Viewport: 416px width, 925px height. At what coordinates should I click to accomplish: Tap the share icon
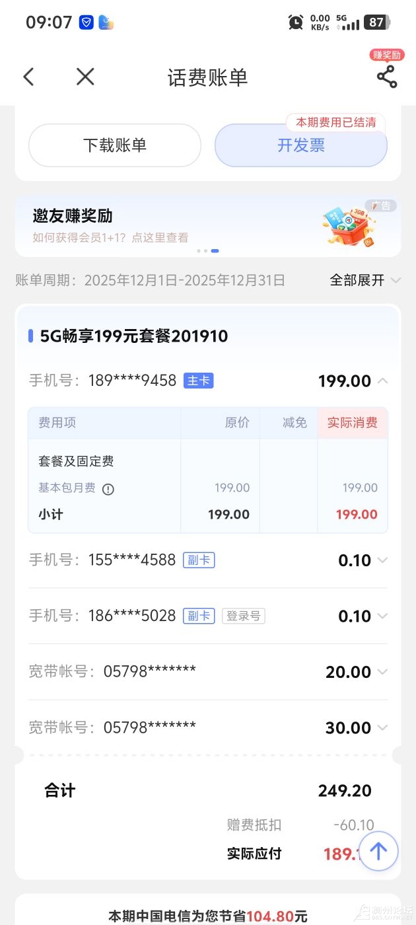point(387,77)
